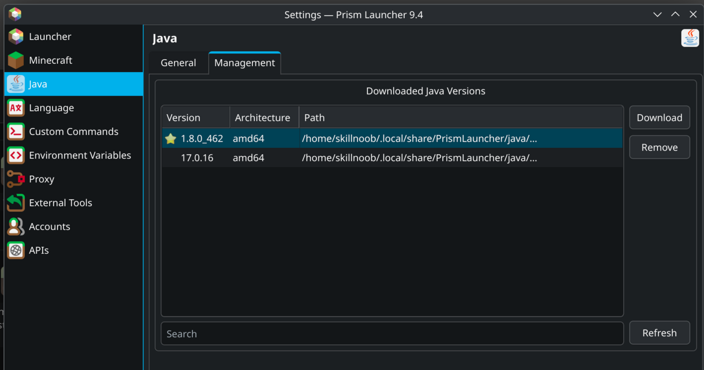Refresh the downloaded Java list
This screenshot has height=370, width=704.
(659, 333)
